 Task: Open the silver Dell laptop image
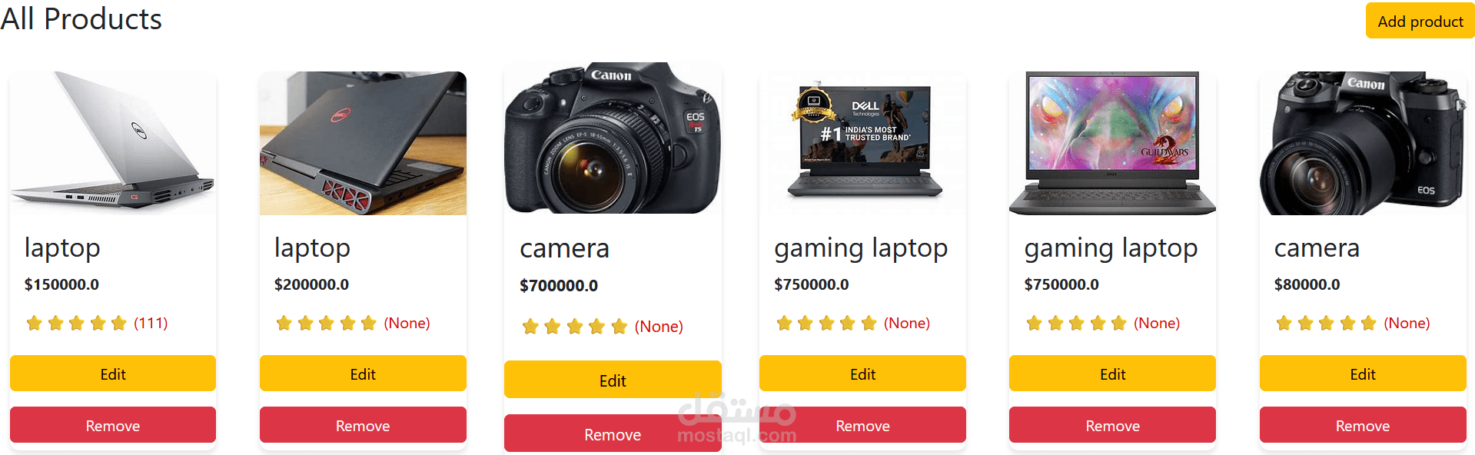[x=113, y=143]
